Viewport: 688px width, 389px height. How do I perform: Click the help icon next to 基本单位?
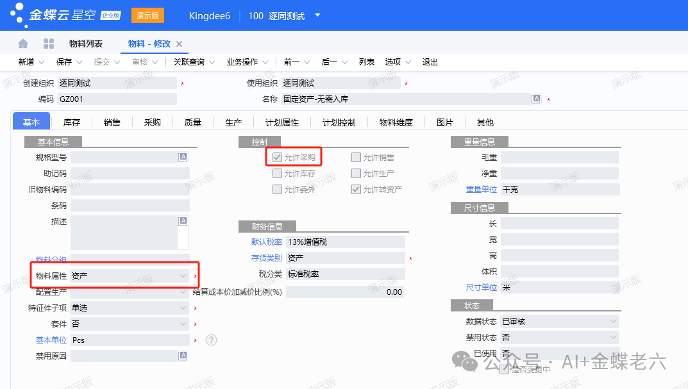click(211, 340)
